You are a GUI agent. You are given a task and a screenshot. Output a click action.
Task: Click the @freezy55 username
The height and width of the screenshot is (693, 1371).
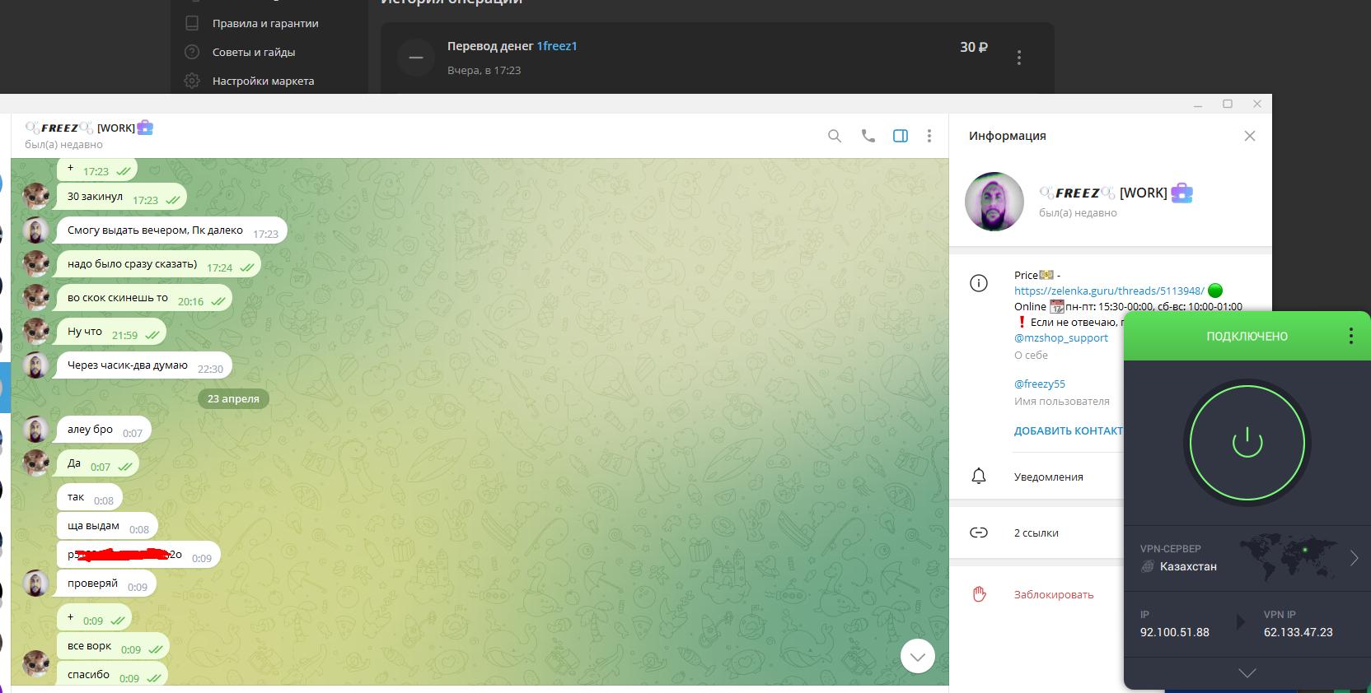1040,384
